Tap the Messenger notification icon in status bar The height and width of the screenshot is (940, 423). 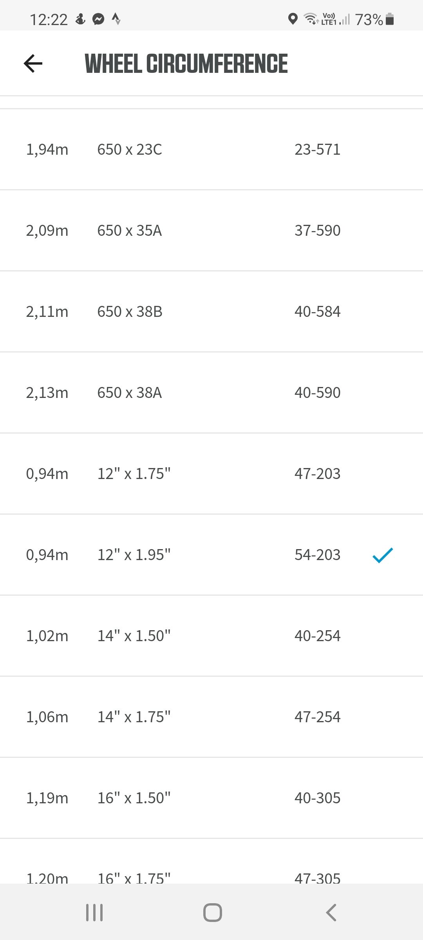[98, 19]
